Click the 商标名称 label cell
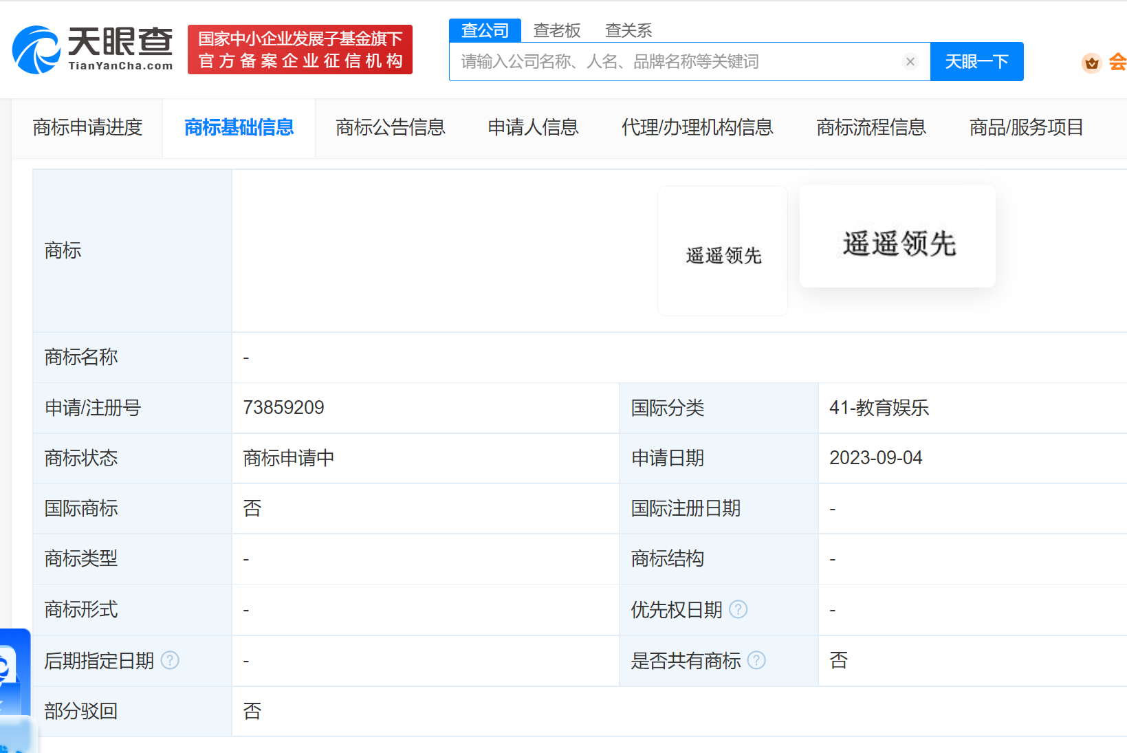Screen dimensions: 1127x753 tap(133, 357)
